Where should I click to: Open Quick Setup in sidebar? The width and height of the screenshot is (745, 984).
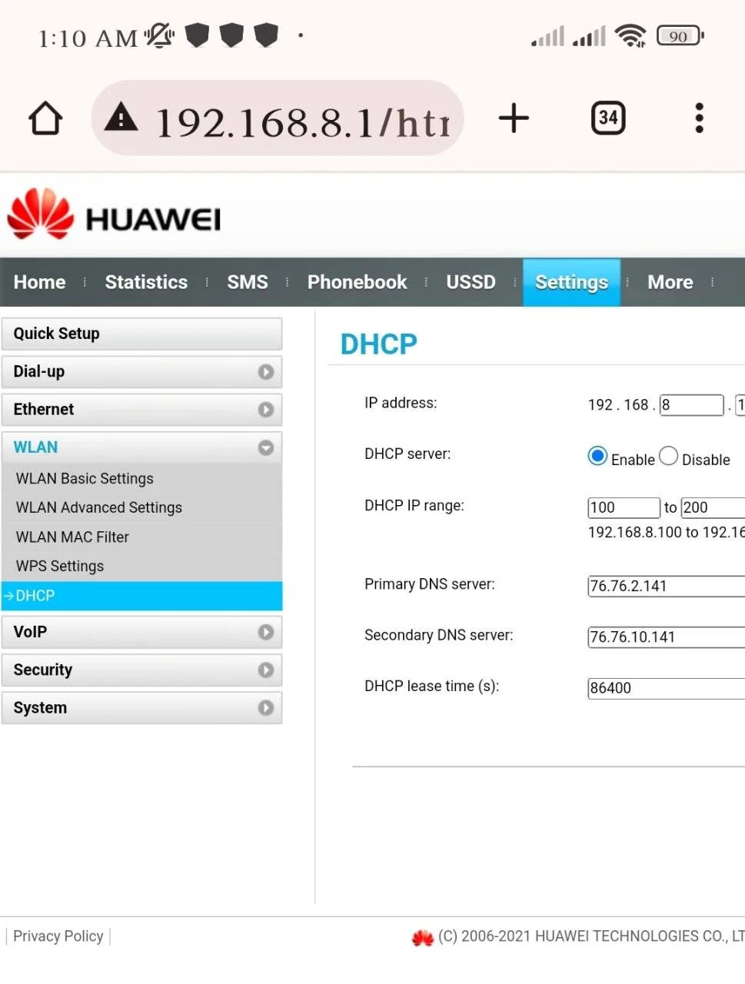pos(142,334)
